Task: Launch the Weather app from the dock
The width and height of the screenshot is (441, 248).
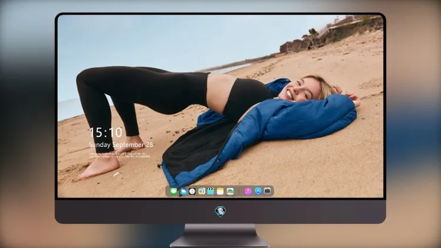Action: point(183,192)
